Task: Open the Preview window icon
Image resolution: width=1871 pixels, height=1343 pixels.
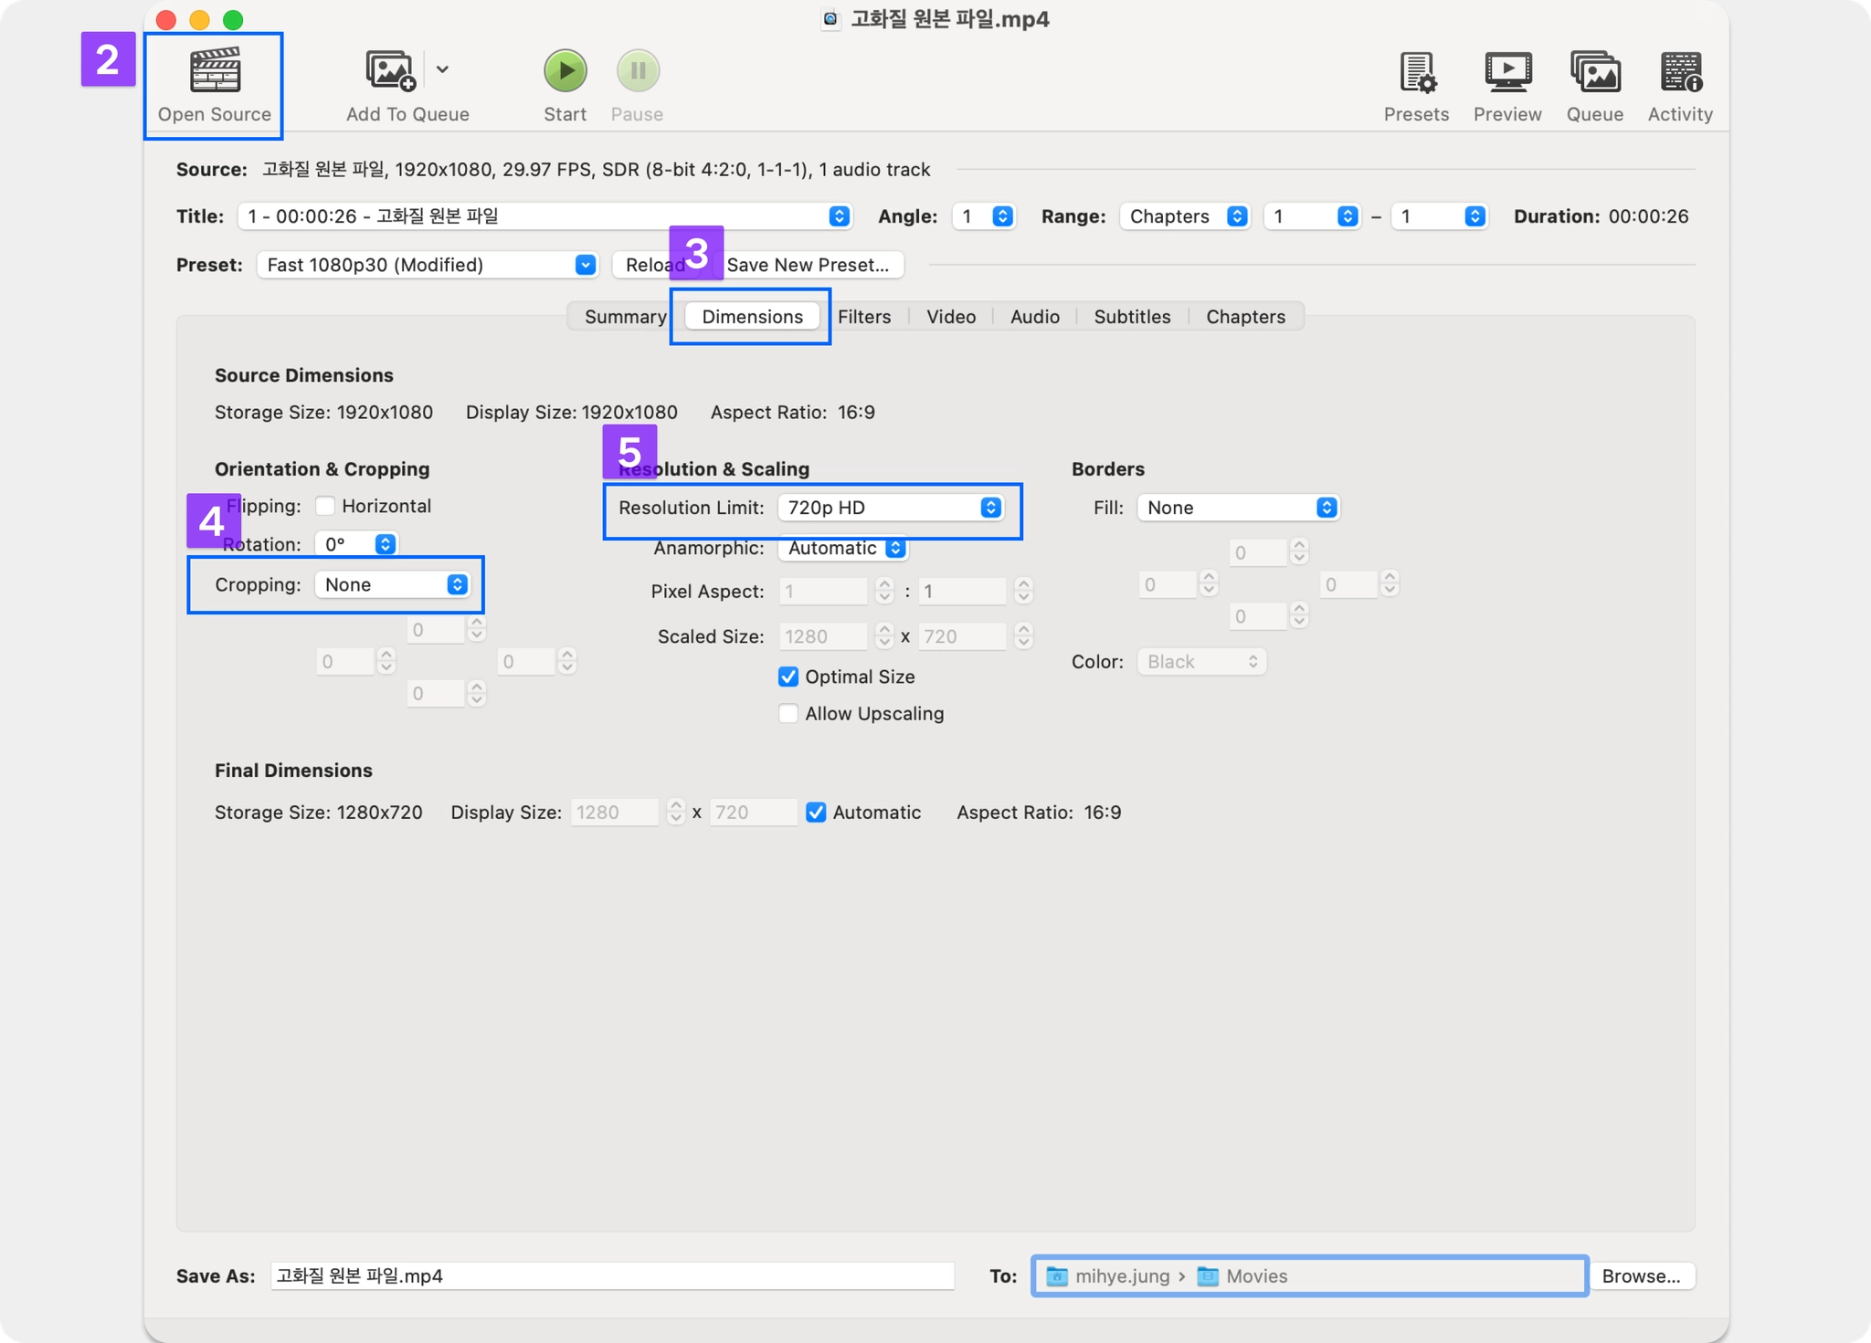Action: tap(1507, 72)
